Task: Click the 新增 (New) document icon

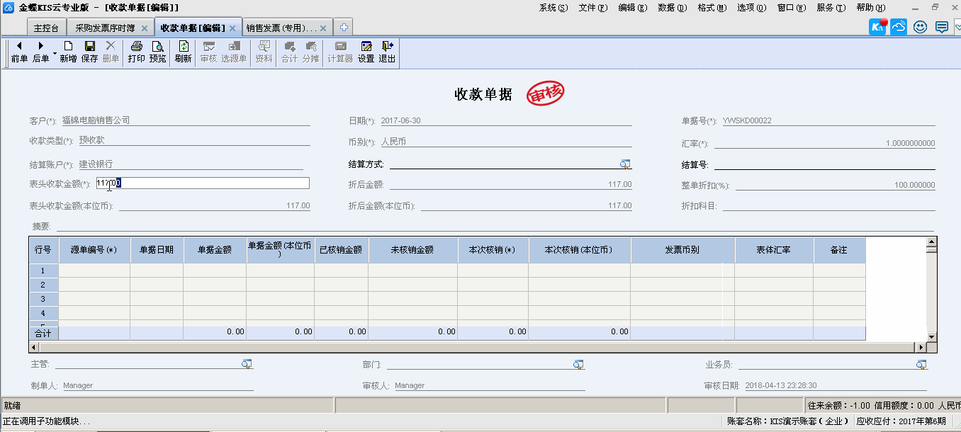Action: [68, 52]
